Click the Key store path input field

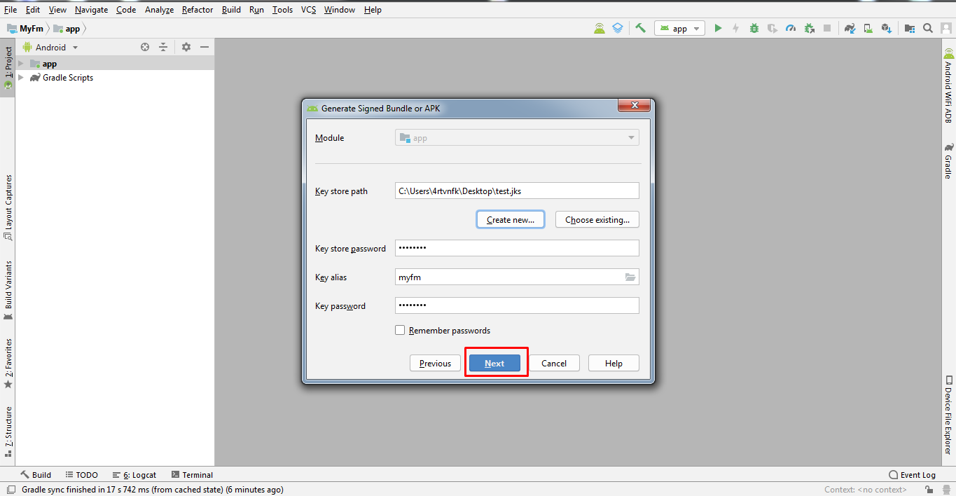click(x=516, y=191)
